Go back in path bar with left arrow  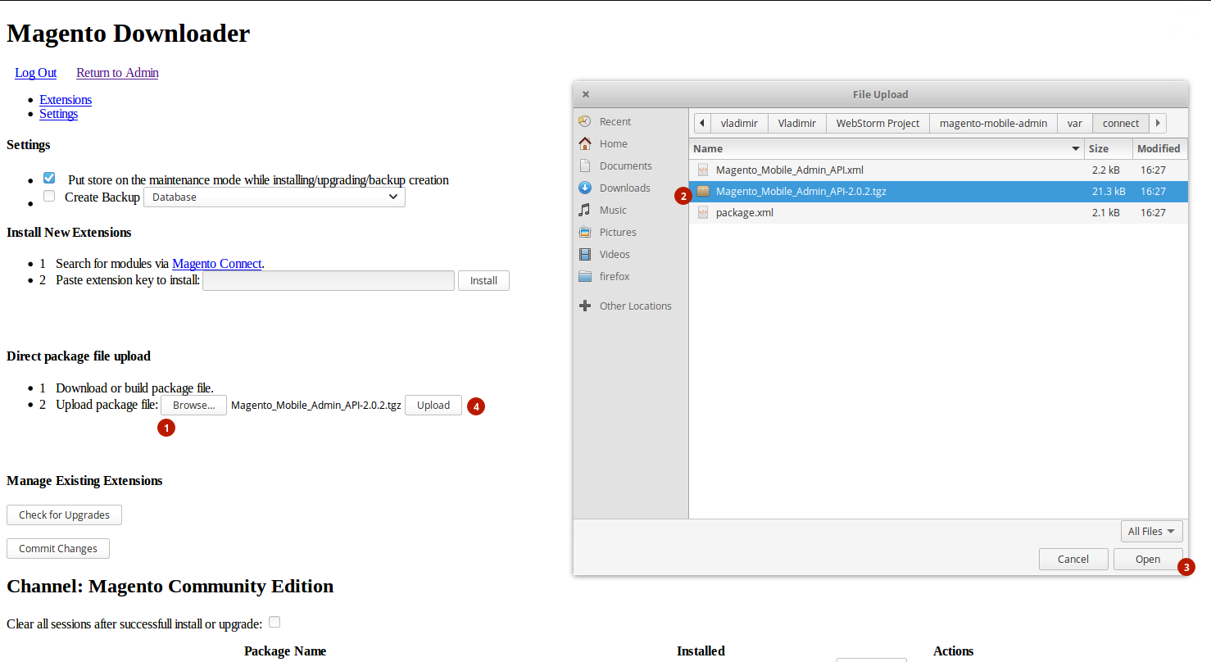(x=702, y=123)
